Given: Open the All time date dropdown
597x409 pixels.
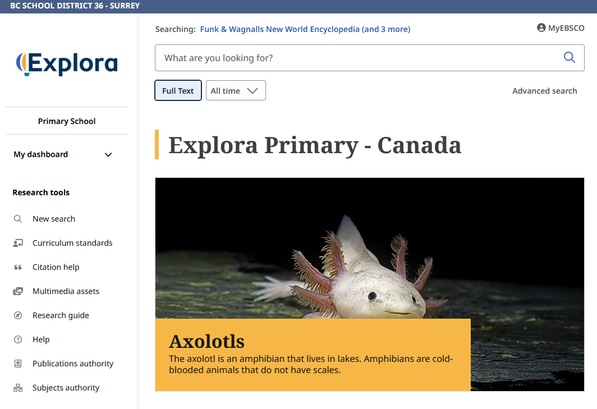Looking at the screenshot, I should 236,91.
